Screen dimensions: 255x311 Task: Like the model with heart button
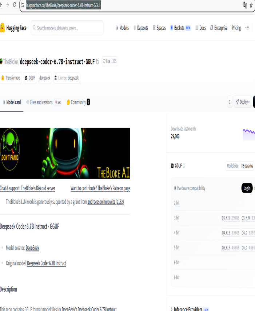tap(107, 62)
